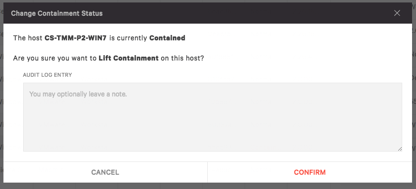The width and height of the screenshot is (416, 189).
Task: Cancel the containment status change
Action: pyautogui.click(x=105, y=172)
